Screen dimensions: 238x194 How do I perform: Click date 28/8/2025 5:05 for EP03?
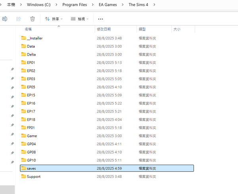pos(109,79)
